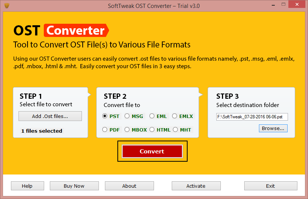Click the Buy Now button
Screen dimensions: 308x199
74,186
